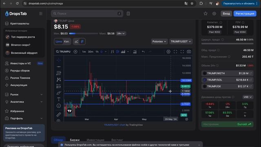Toggle simple line chart mode
This screenshot has width=261, height=147.
[x=76, y=42]
